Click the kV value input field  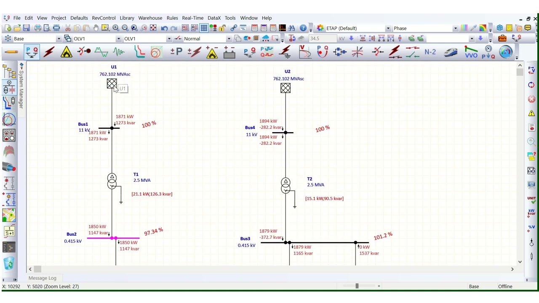(x=323, y=39)
